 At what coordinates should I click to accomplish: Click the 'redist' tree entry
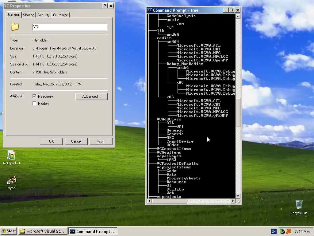click(x=164, y=38)
